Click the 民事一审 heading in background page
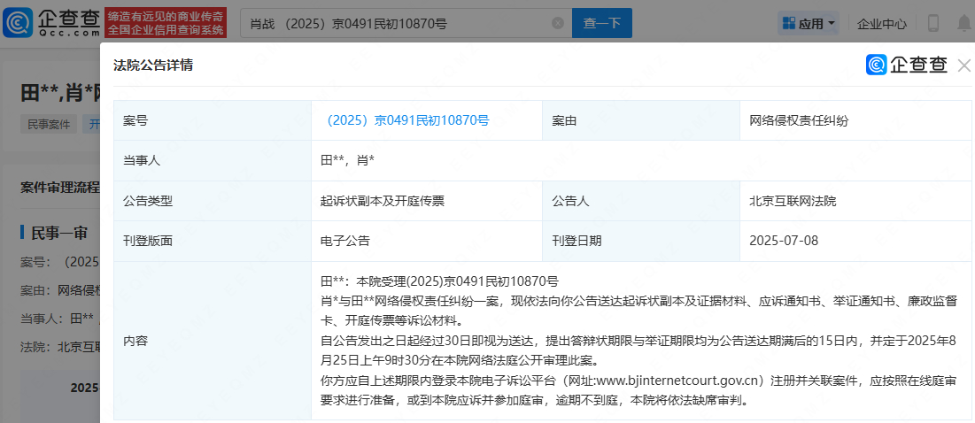Viewport: 975px width, 423px height. pos(59,233)
